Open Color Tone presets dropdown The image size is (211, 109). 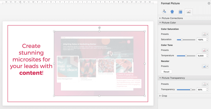pos(205,50)
